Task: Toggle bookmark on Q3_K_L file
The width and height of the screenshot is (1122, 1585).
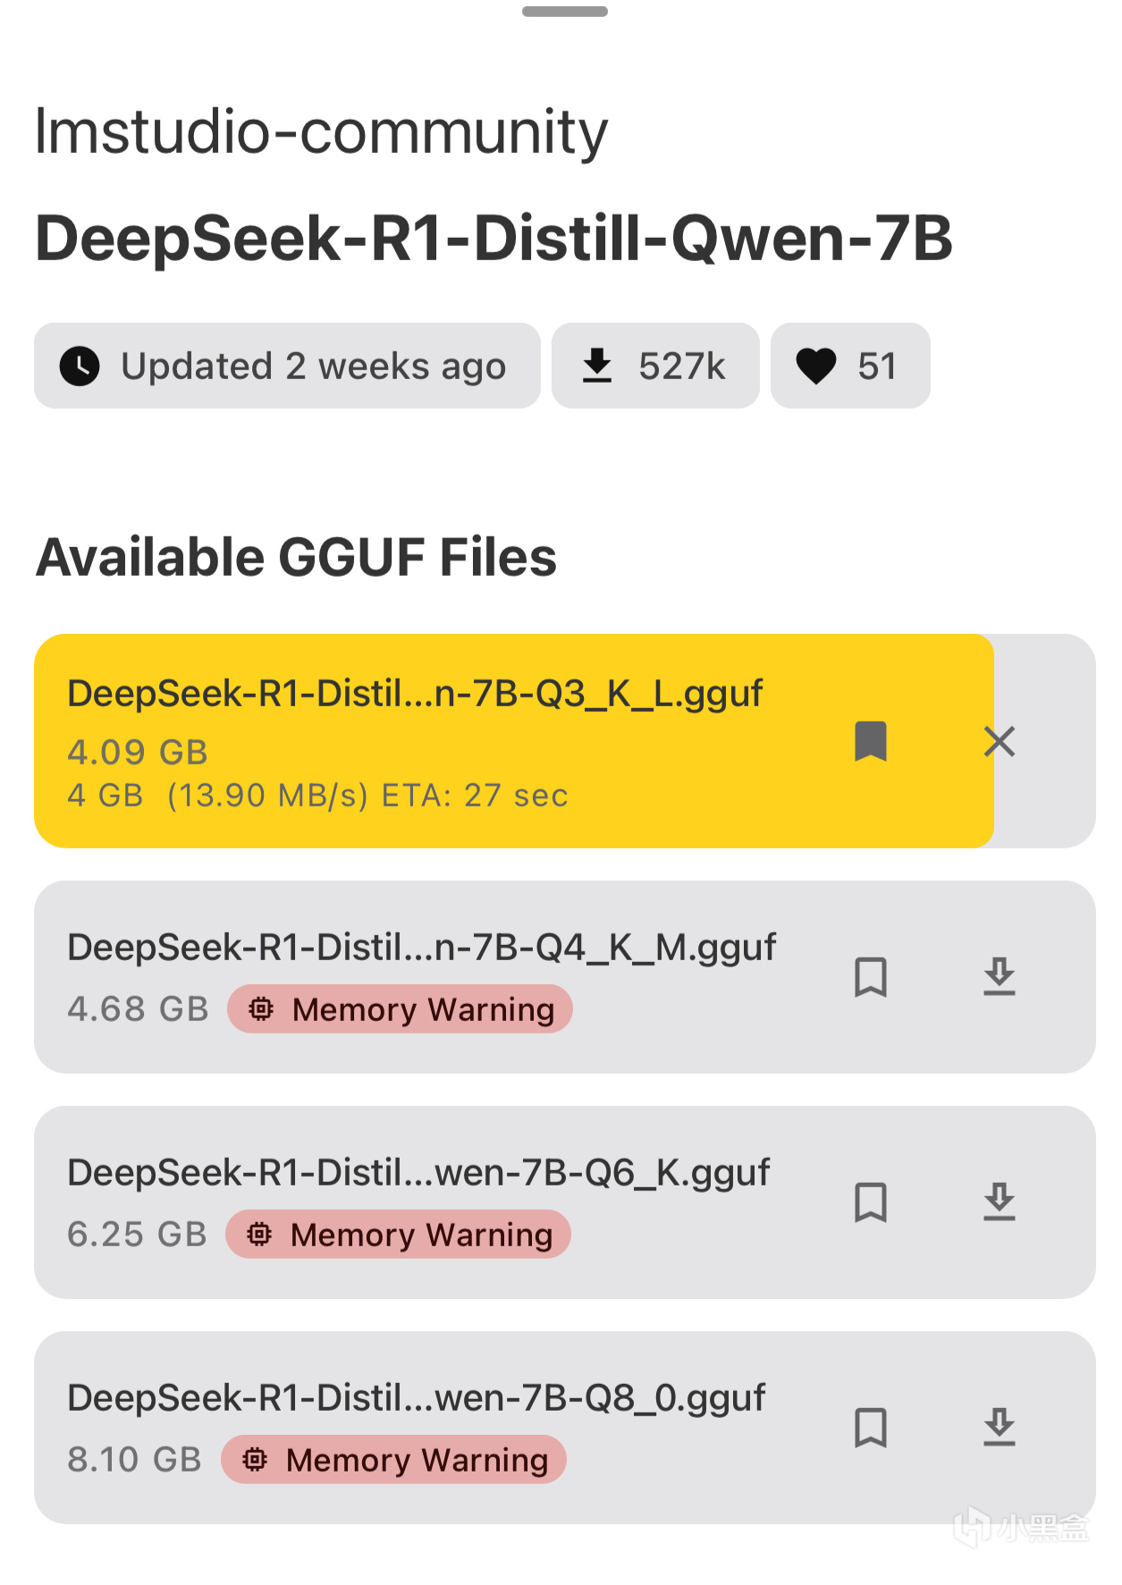Action: pos(870,741)
